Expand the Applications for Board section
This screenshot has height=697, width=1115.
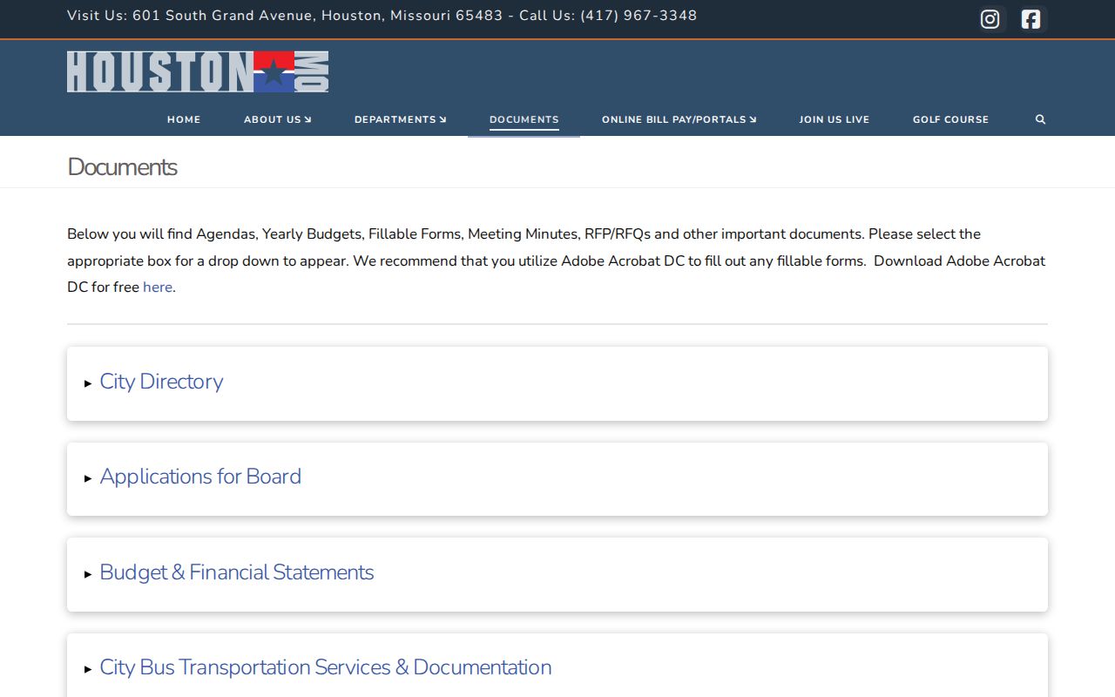(557, 478)
